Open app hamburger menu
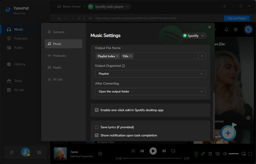This screenshot has height=164, width=256. pyautogui.click(x=225, y=6)
